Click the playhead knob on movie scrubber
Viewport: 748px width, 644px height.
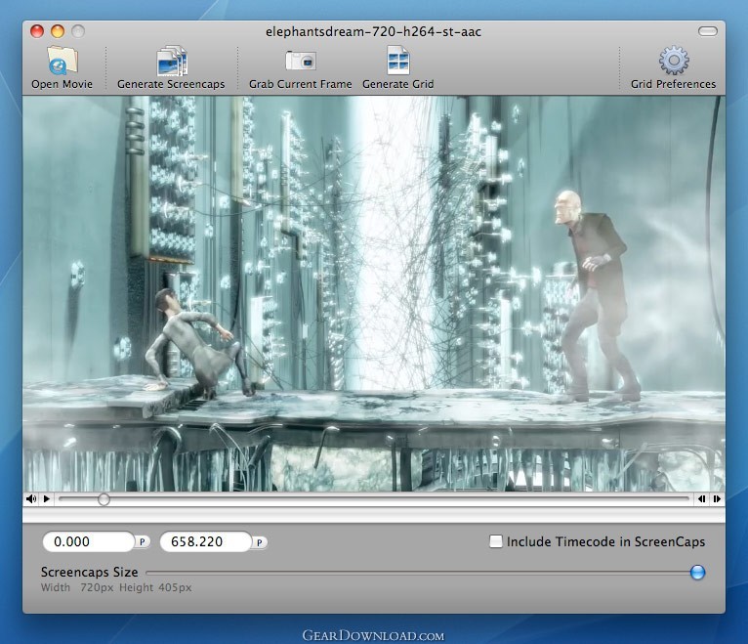coord(104,499)
